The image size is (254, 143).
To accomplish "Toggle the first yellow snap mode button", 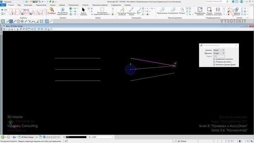I will (3, 21).
